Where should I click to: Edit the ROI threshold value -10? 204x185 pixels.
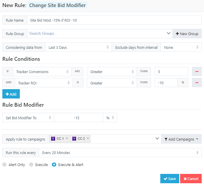166,83
